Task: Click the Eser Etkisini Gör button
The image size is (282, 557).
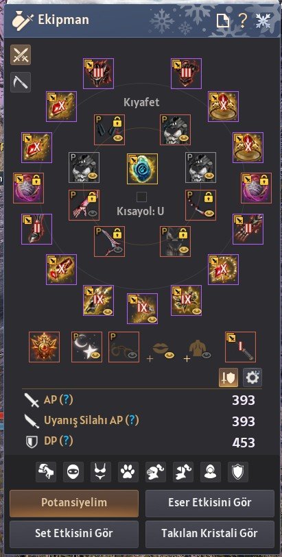Action: (210, 503)
